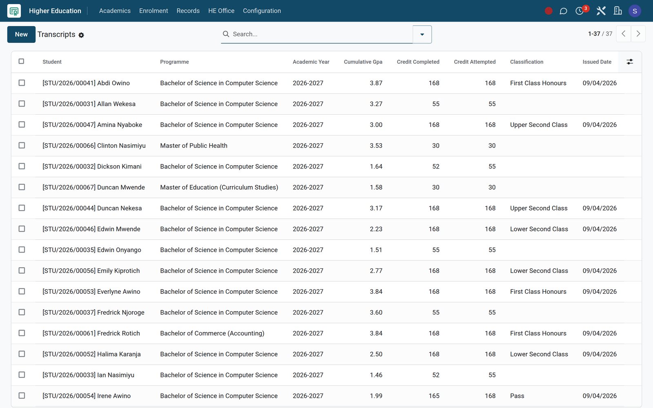Screen dimensions: 653x408
Task: Open the Academics menu
Action: (x=115, y=11)
